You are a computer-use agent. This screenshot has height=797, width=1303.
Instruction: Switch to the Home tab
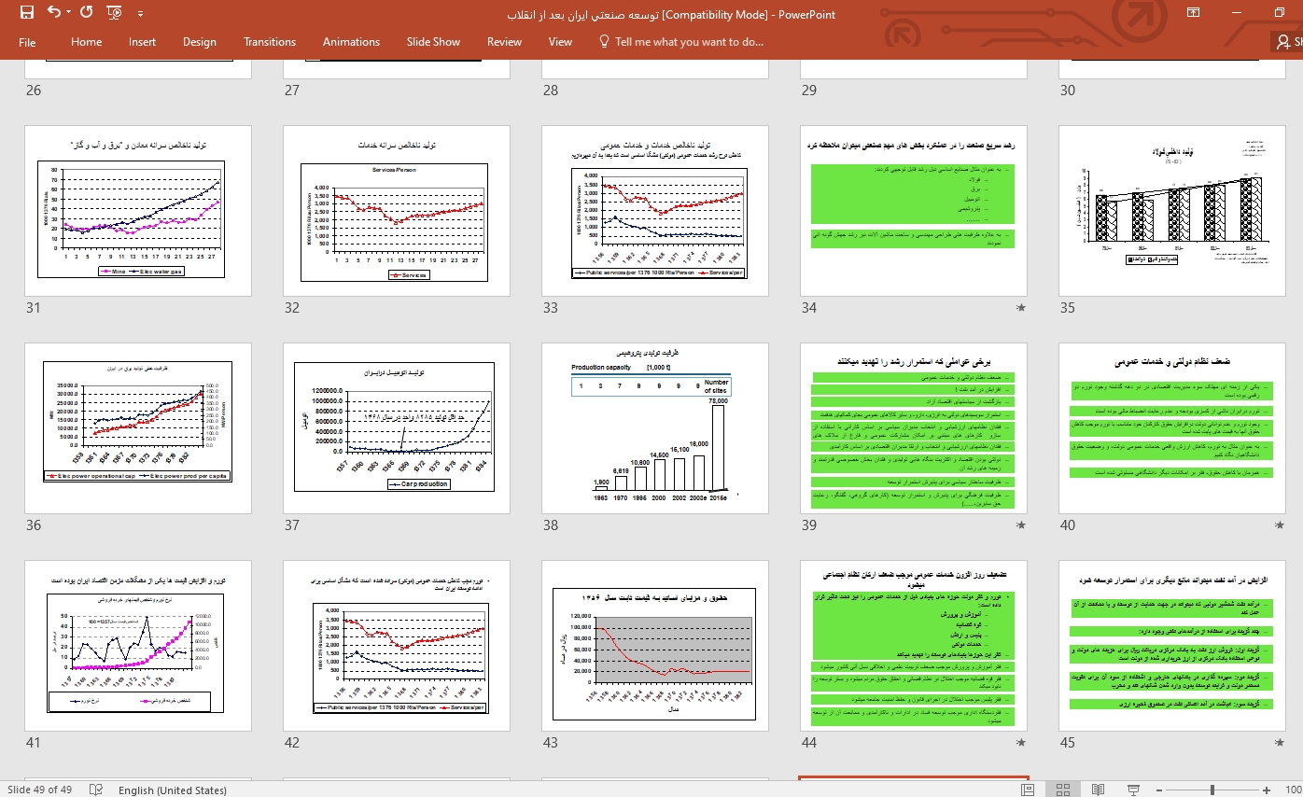pyautogui.click(x=86, y=42)
